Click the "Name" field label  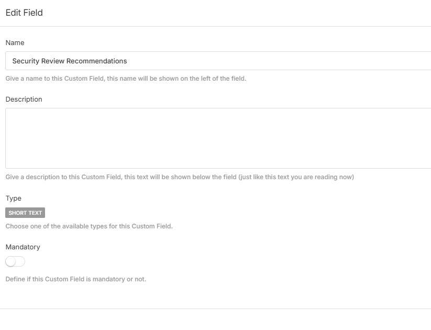pyautogui.click(x=15, y=42)
